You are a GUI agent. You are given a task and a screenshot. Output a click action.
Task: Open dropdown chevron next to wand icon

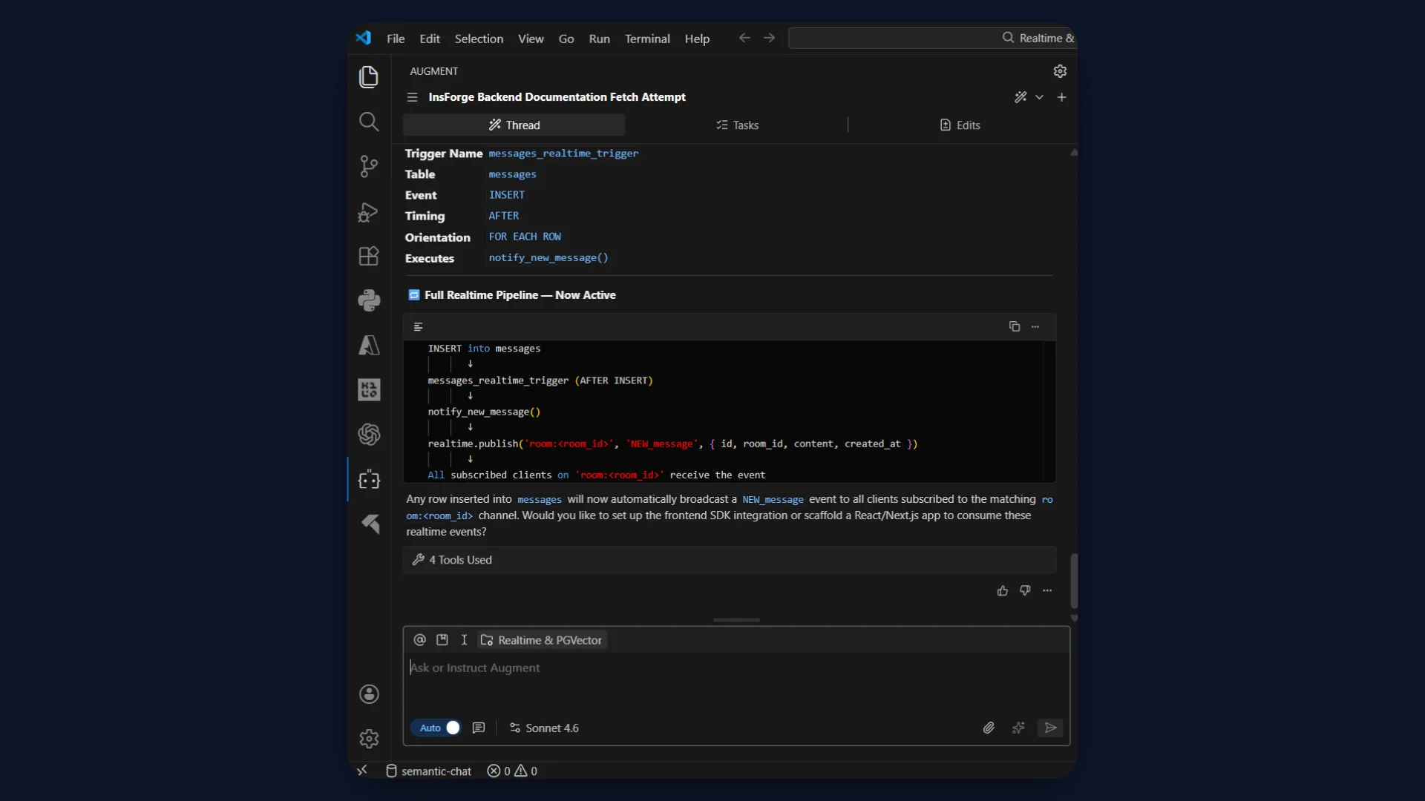[1039, 97]
